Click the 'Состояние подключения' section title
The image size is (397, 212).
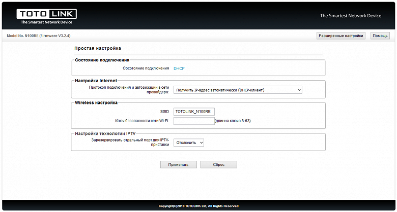(102, 60)
